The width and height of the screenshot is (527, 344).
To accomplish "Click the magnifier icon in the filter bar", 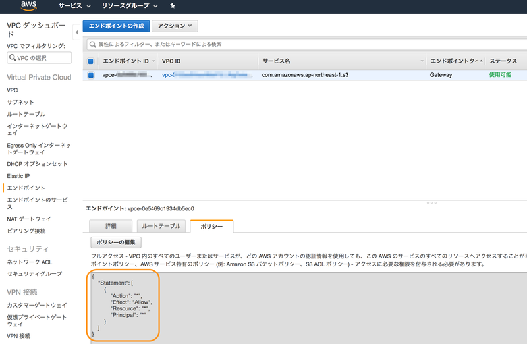I will pos(92,44).
